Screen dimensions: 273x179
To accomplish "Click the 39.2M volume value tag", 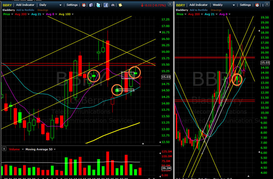I will click(166, 168).
